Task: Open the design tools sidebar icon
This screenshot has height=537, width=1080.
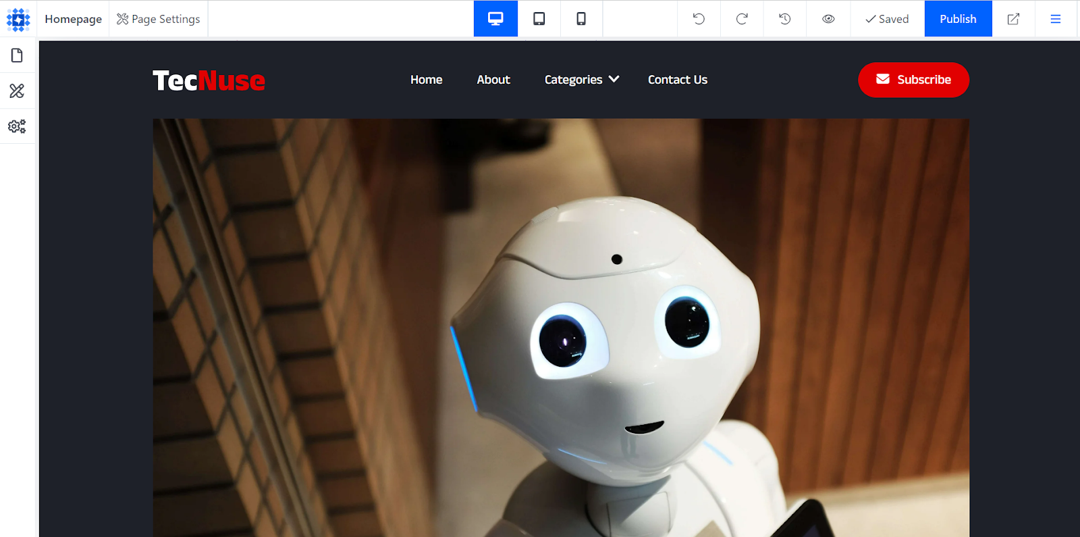Action: 17,91
